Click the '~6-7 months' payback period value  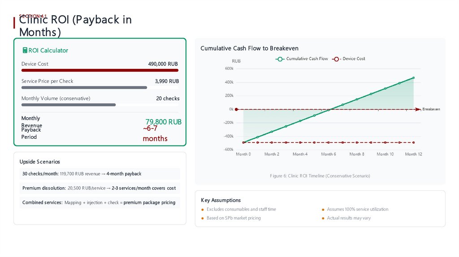pyautogui.click(x=155, y=133)
